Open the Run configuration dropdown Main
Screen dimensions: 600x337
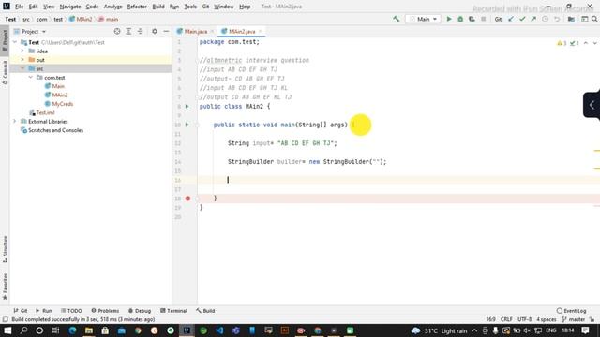click(423, 19)
